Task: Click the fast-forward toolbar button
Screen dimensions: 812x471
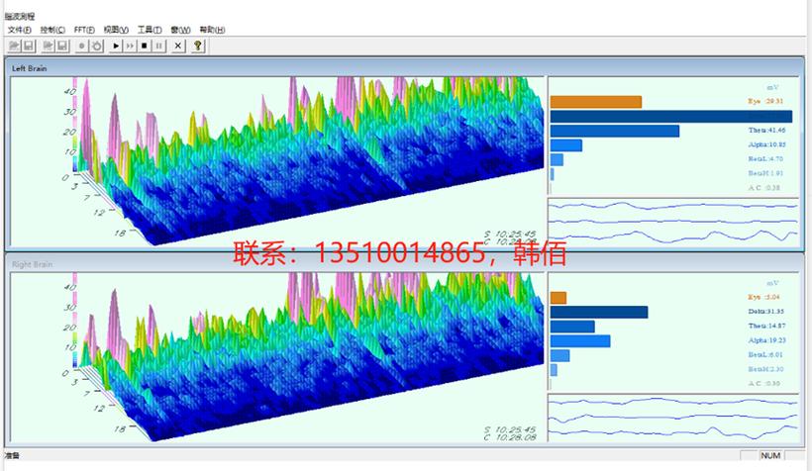Action: coord(130,47)
